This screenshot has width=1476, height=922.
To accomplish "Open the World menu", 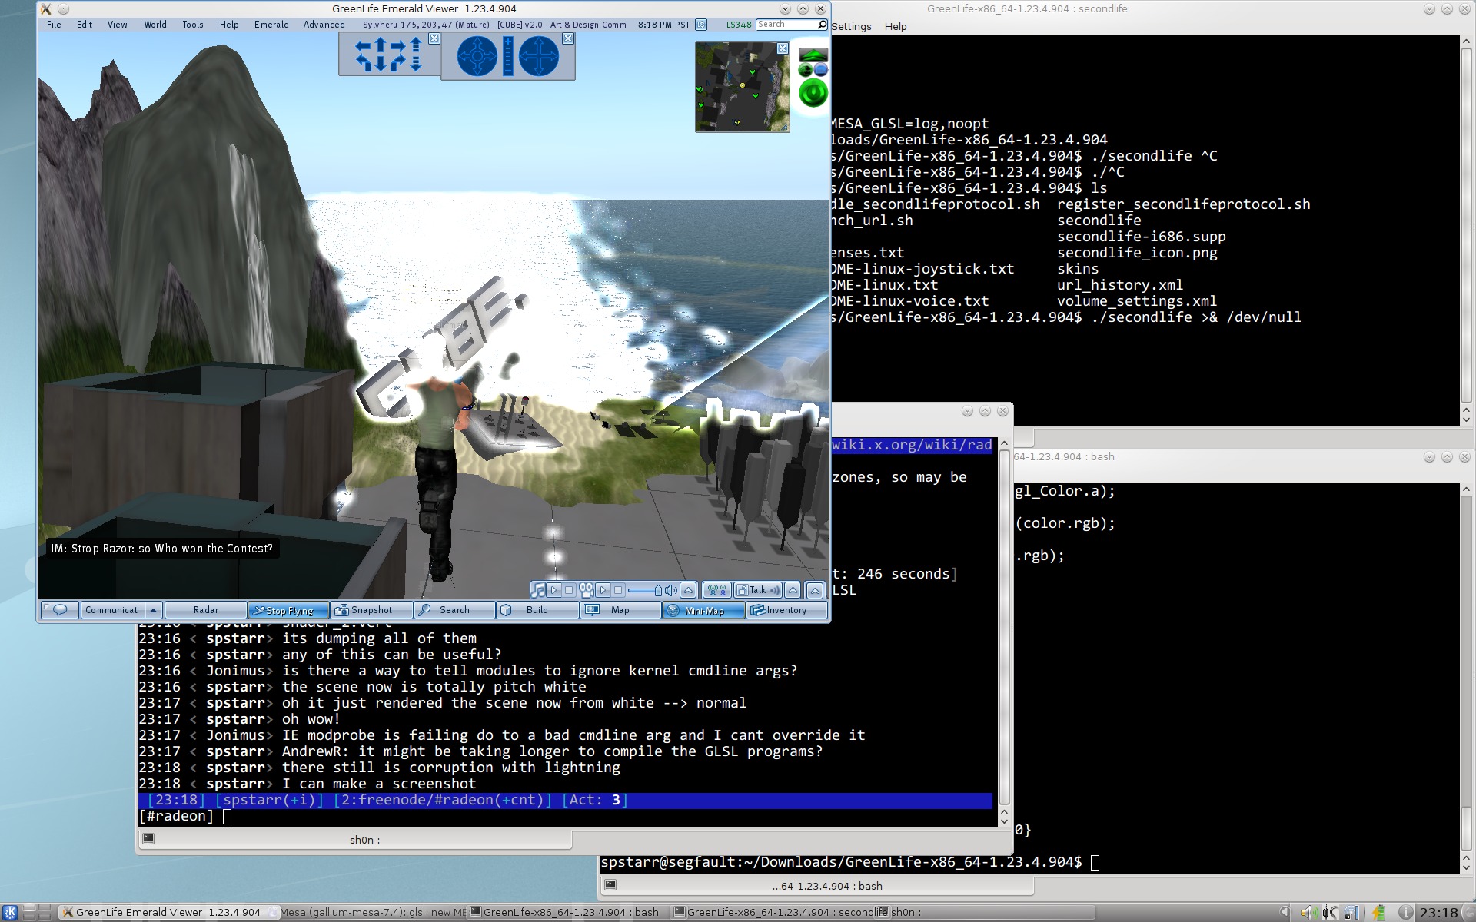I will coord(155,25).
